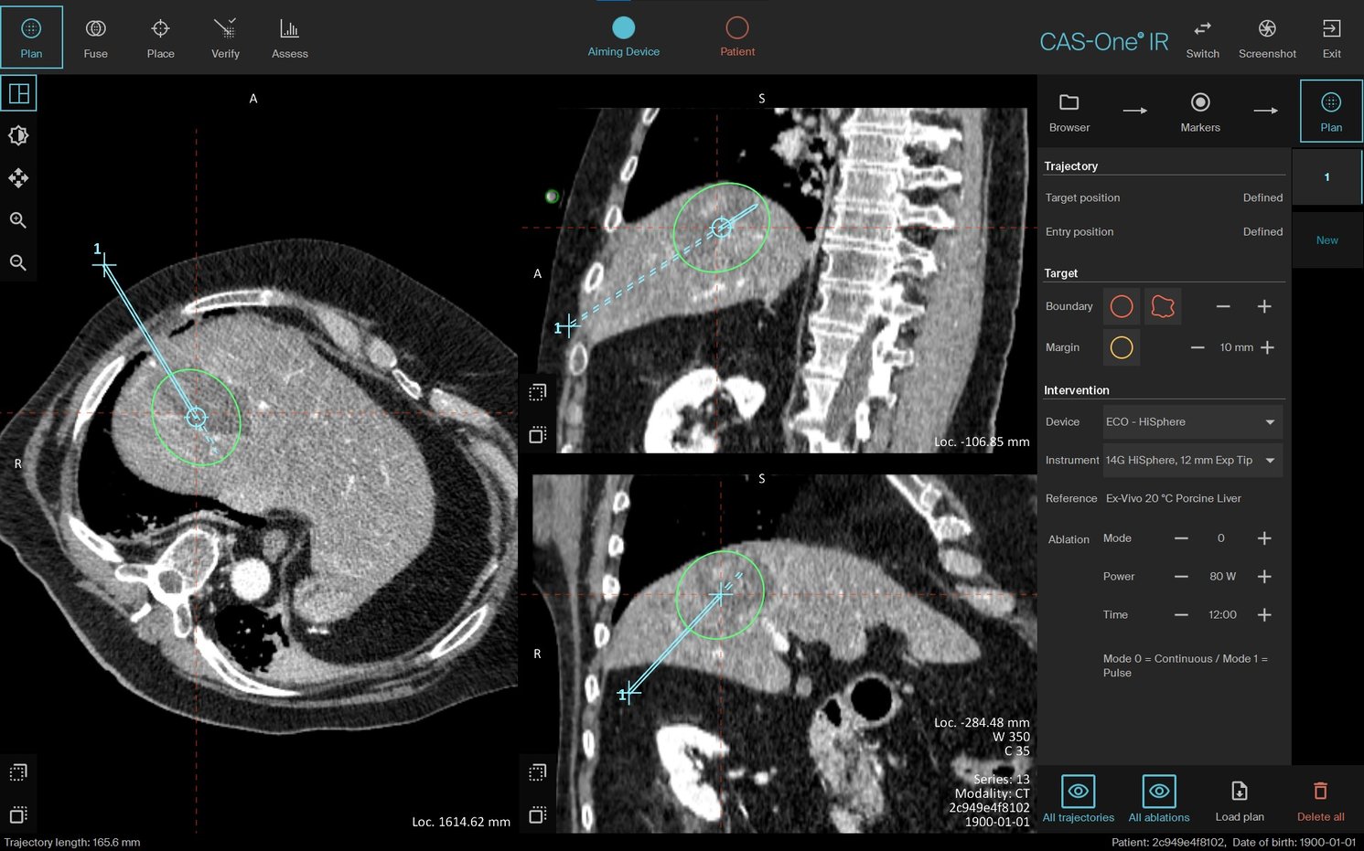
Task: Decrease the ablation Power
Action: click(1181, 577)
